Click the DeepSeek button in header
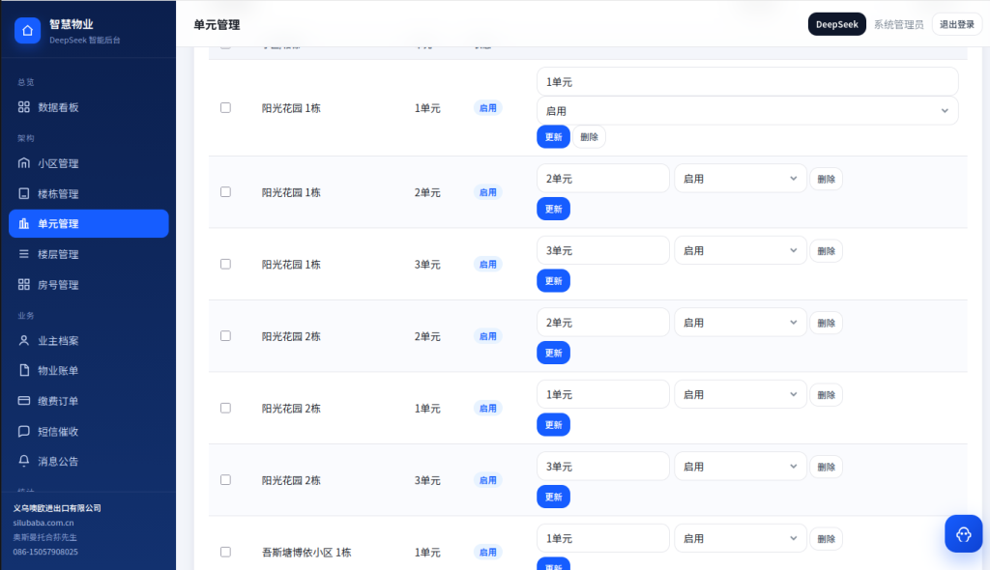 point(836,24)
